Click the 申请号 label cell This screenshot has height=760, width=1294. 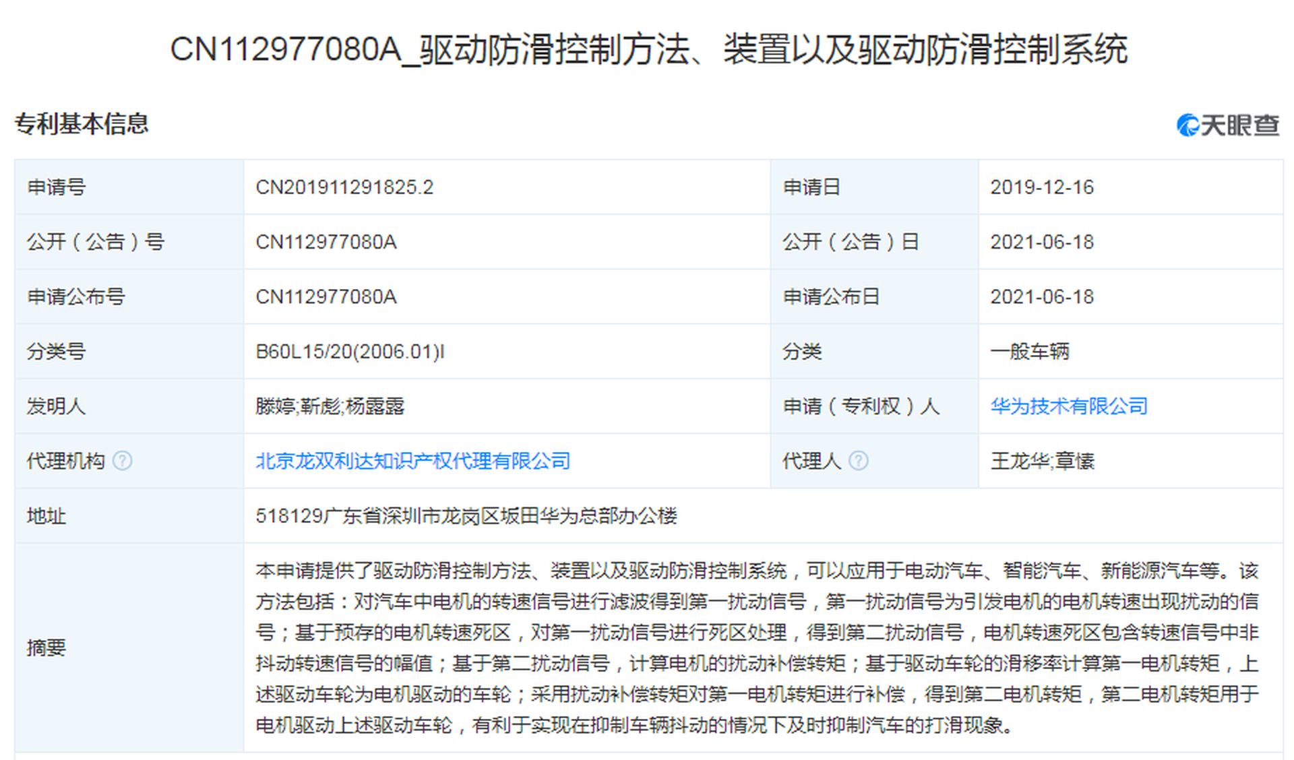[x=129, y=187]
